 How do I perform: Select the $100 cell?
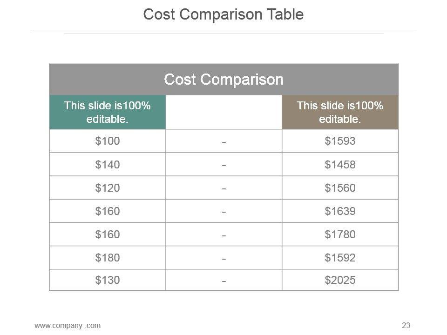pyautogui.click(x=108, y=141)
